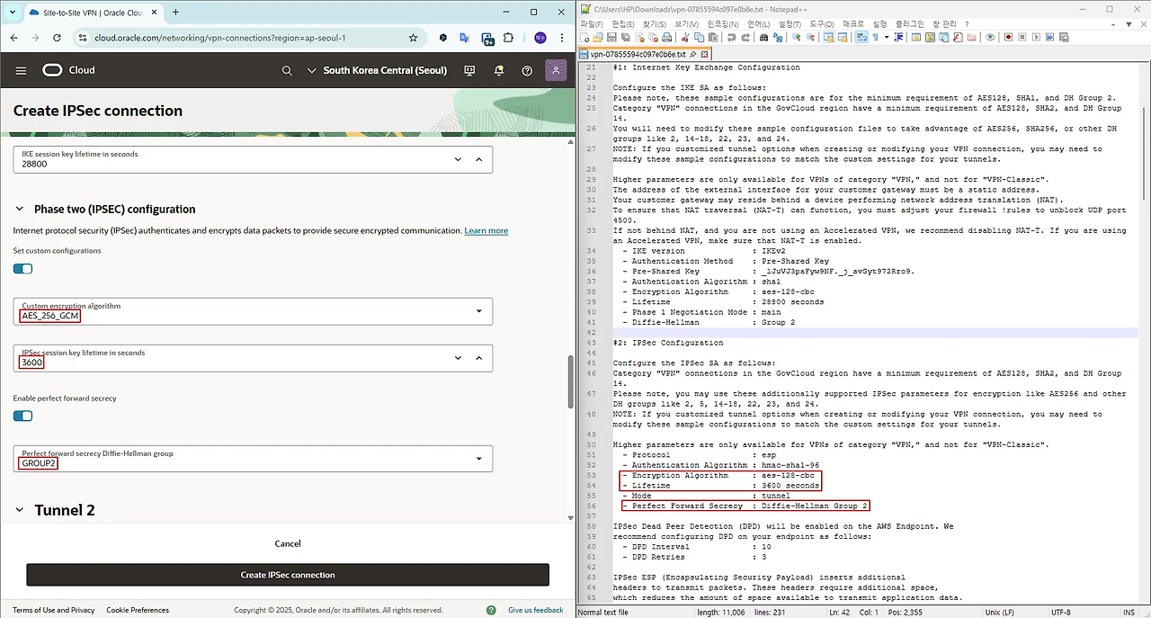
Task: Toggle off Set custom configurations switch
Action: (23, 269)
